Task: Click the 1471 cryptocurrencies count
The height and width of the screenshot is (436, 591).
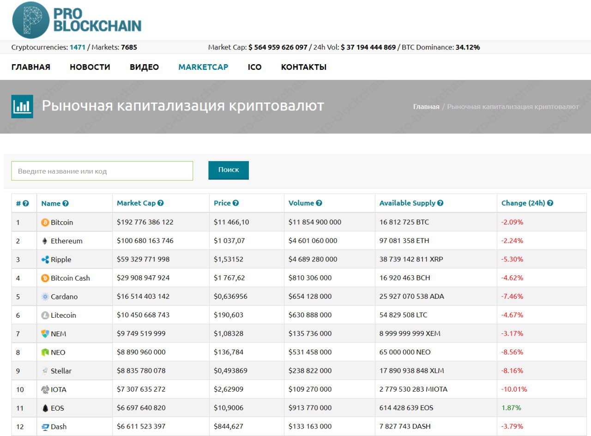Action: point(78,47)
